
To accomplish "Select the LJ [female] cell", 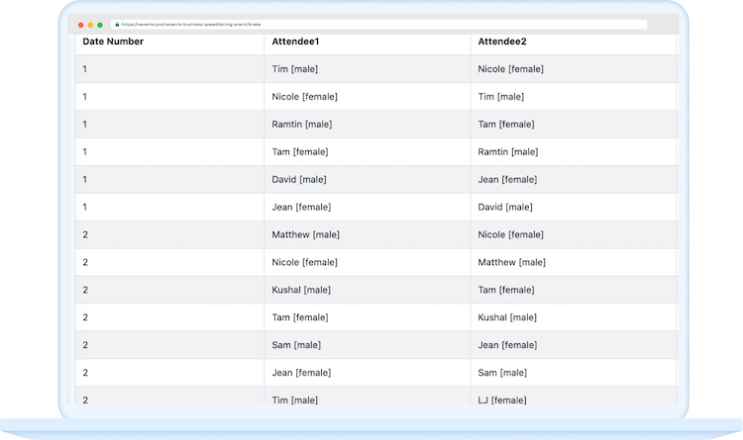I will 501,399.
